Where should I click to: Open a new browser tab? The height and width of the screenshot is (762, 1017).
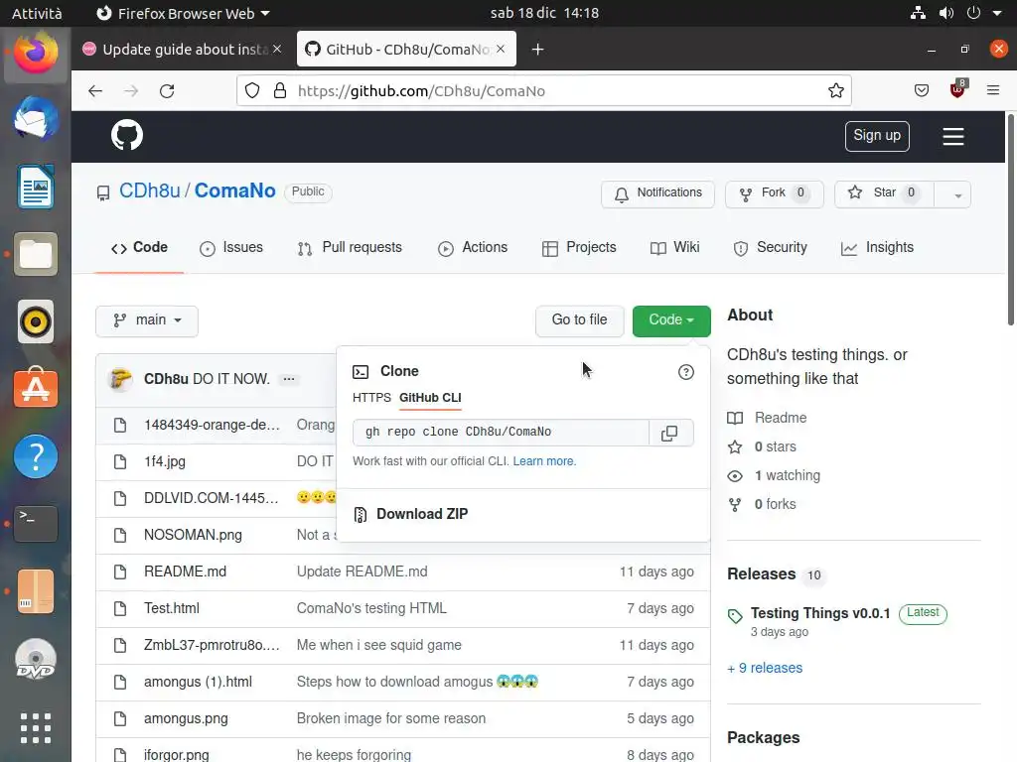point(537,50)
